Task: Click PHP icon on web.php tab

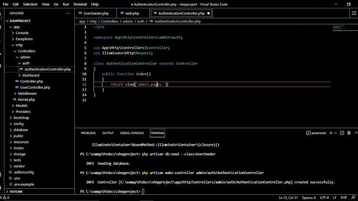Action: coord(122,13)
